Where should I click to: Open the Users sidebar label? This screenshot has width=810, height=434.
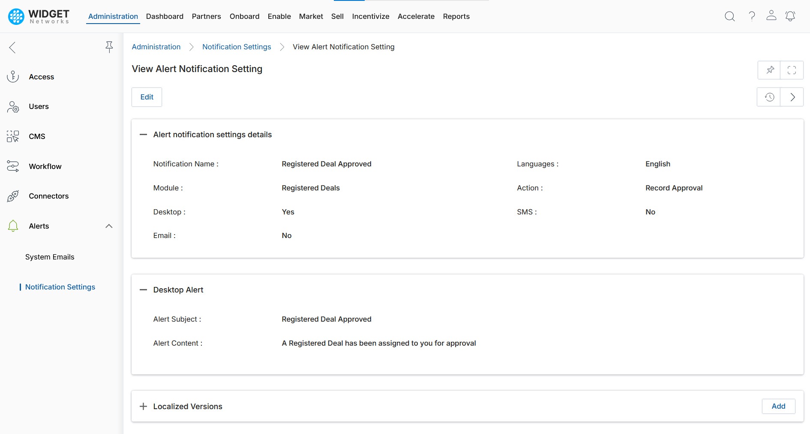(x=39, y=106)
